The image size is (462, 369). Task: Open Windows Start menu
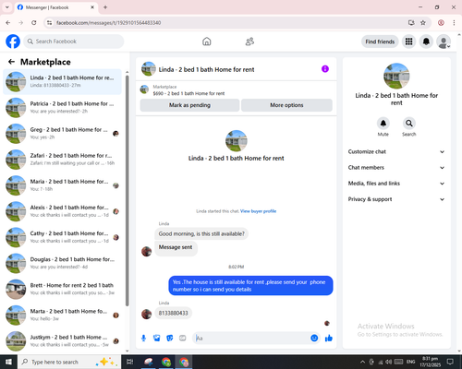8,362
